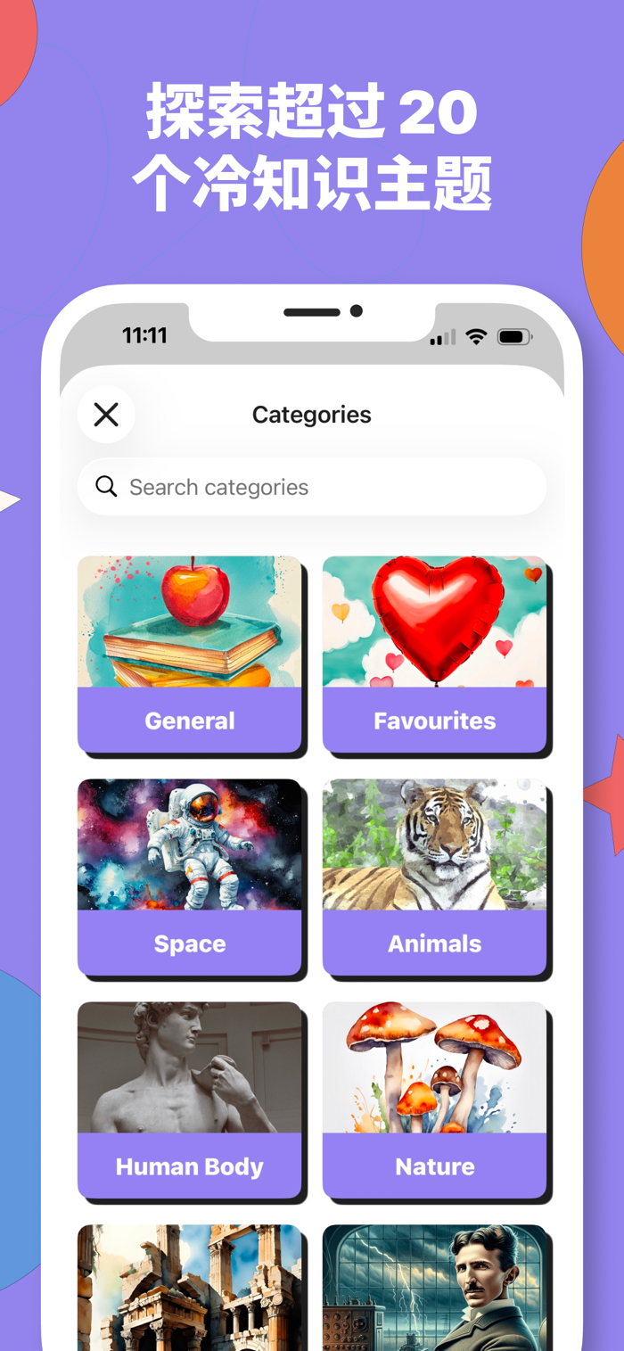Screen dimensions: 624x1351
Task: Open the Tesla portrait category image
Action: (x=434, y=1288)
